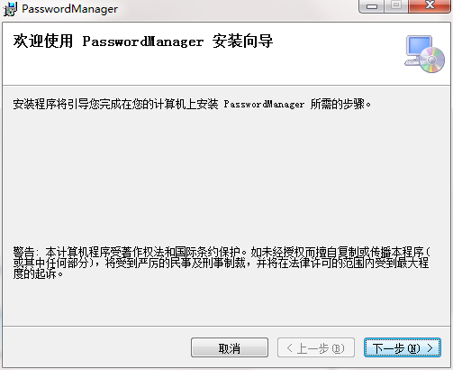Click the empty grey wizard body area
This screenshot has height=370, width=453.
coord(226,178)
